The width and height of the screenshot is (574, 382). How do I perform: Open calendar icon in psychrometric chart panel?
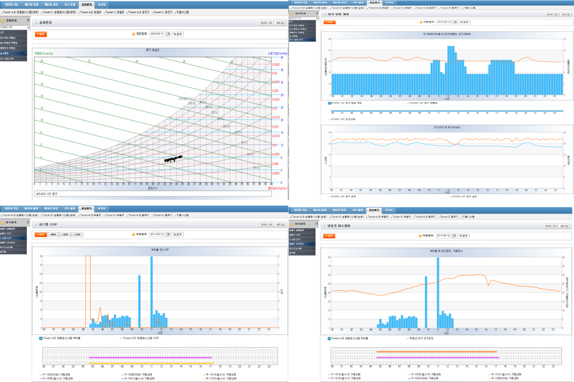click(x=168, y=34)
